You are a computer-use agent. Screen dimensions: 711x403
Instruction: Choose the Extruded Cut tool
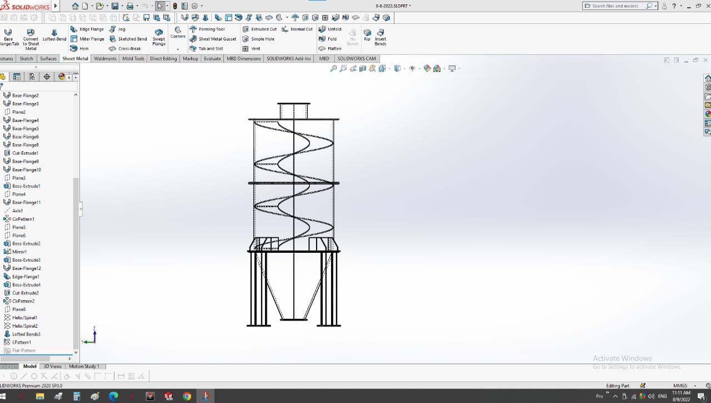pyautogui.click(x=259, y=29)
